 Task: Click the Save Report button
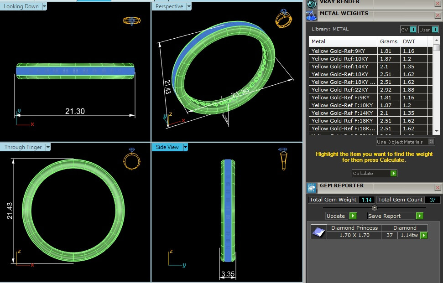click(395, 216)
